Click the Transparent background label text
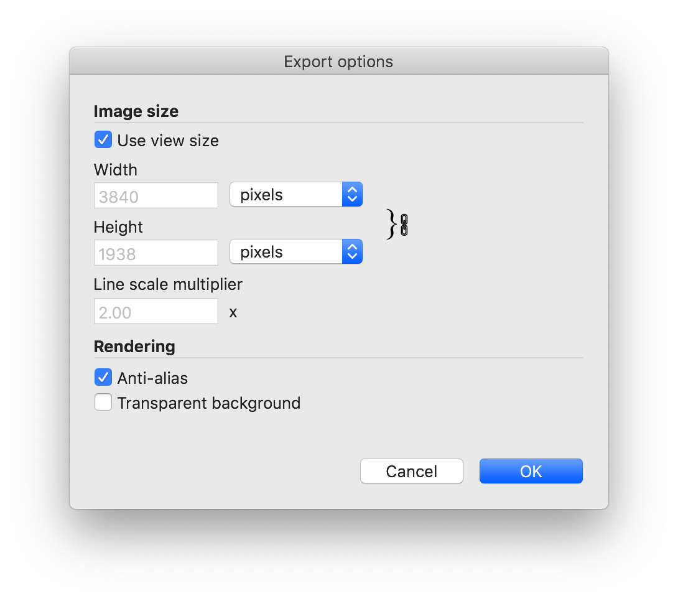The height and width of the screenshot is (601, 678). 209,403
